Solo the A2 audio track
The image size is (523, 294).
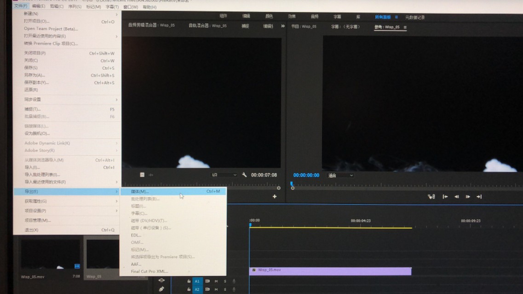point(225,289)
